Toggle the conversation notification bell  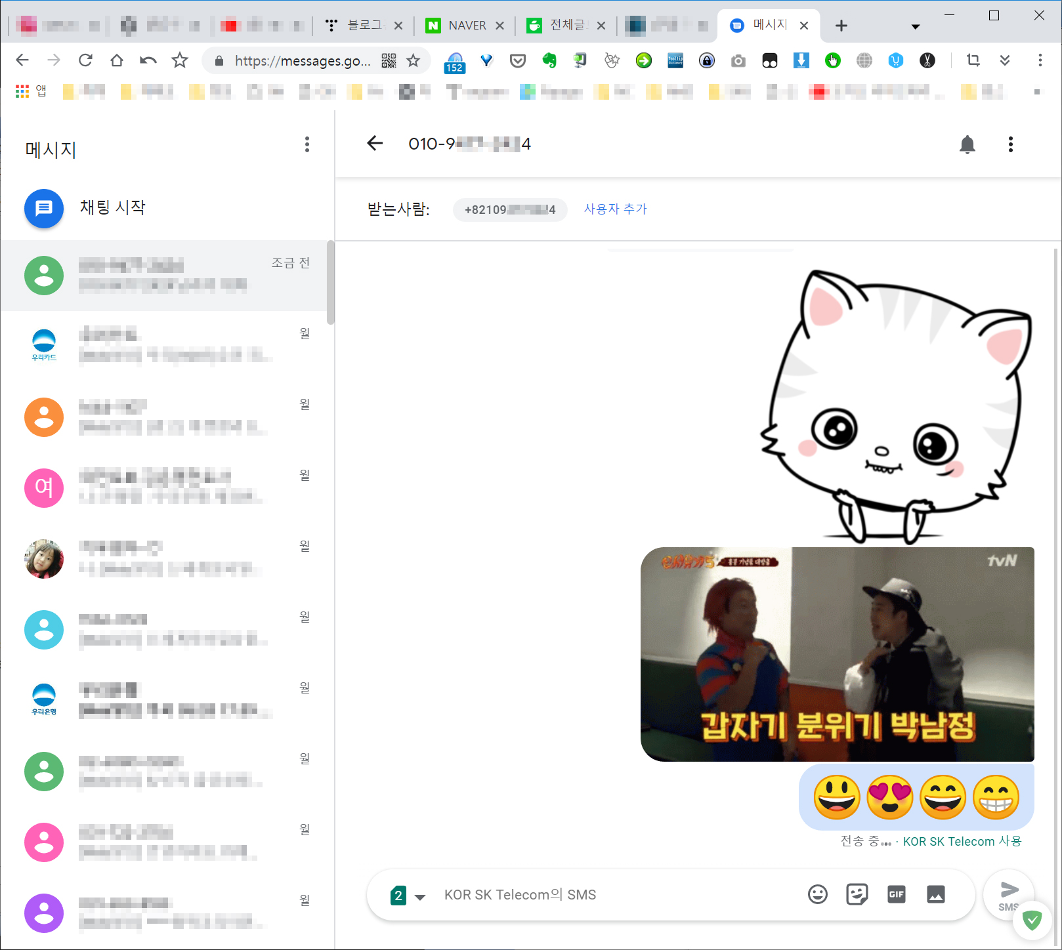pyautogui.click(x=967, y=144)
